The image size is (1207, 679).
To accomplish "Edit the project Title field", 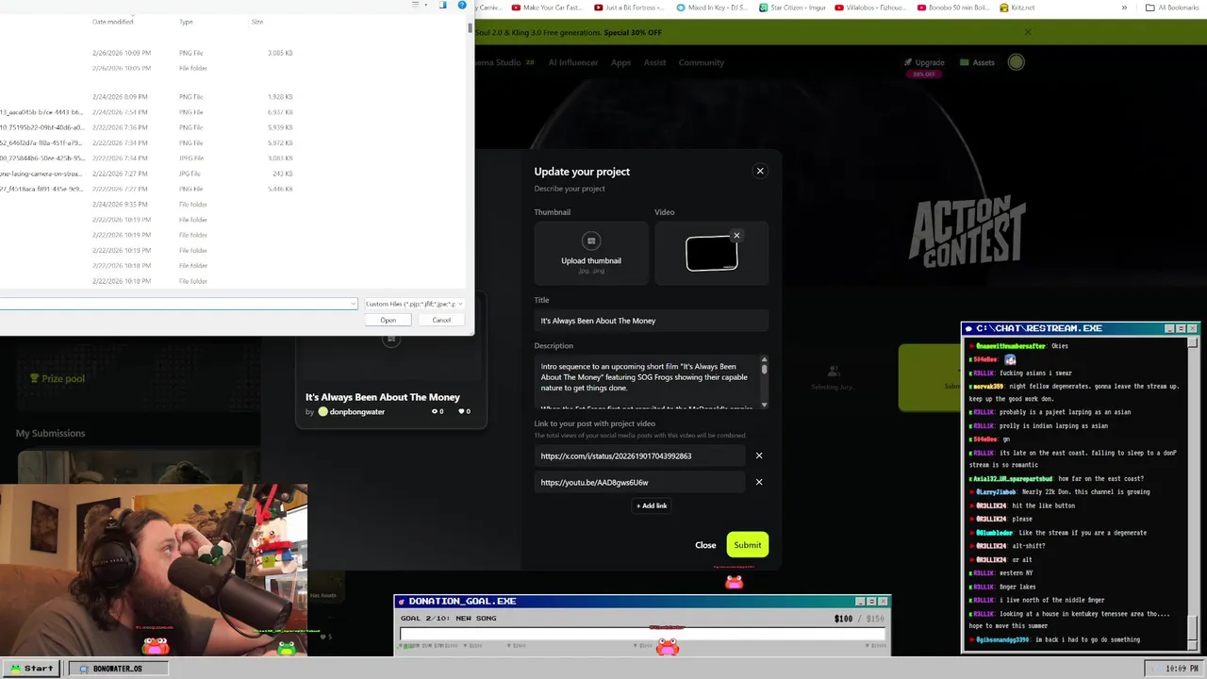I will tap(652, 321).
